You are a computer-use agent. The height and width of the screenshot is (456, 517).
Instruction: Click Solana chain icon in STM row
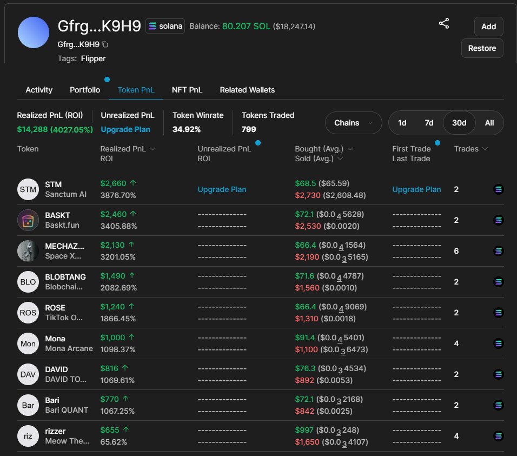[x=499, y=189]
